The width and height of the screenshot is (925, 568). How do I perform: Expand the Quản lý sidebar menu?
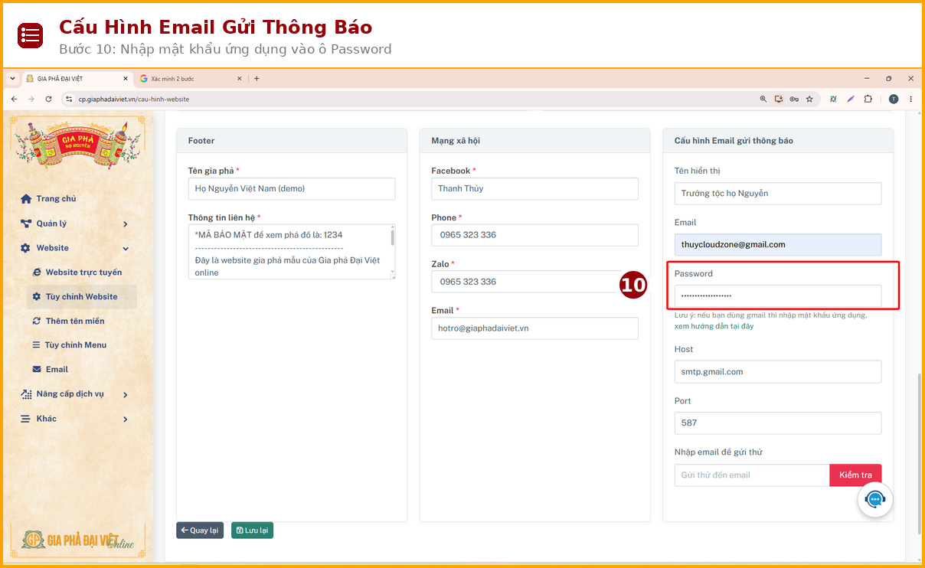point(74,224)
